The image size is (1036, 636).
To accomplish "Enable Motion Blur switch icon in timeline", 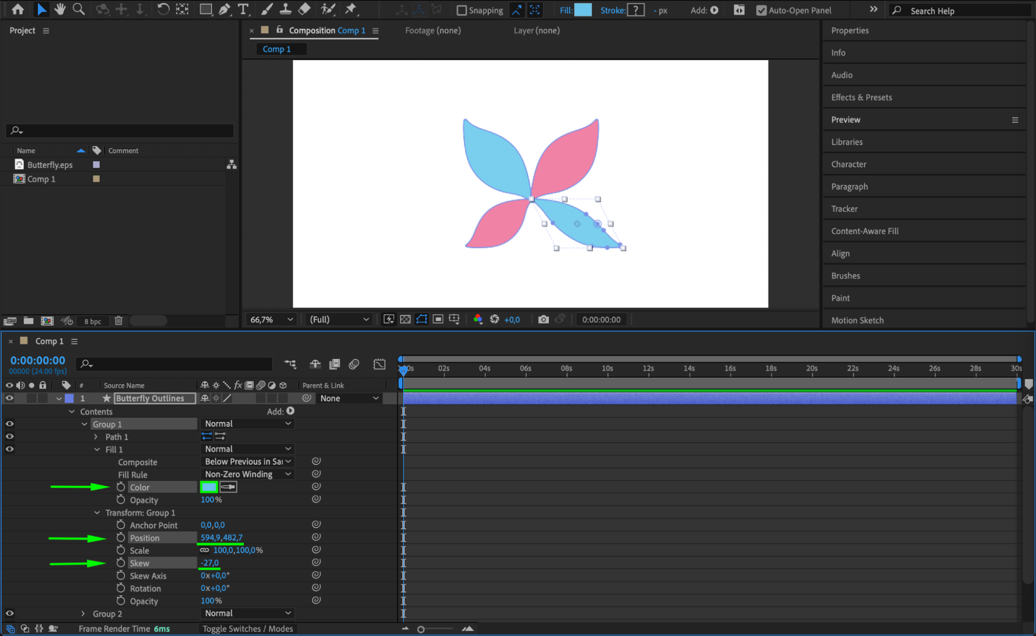I will [354, 364].
